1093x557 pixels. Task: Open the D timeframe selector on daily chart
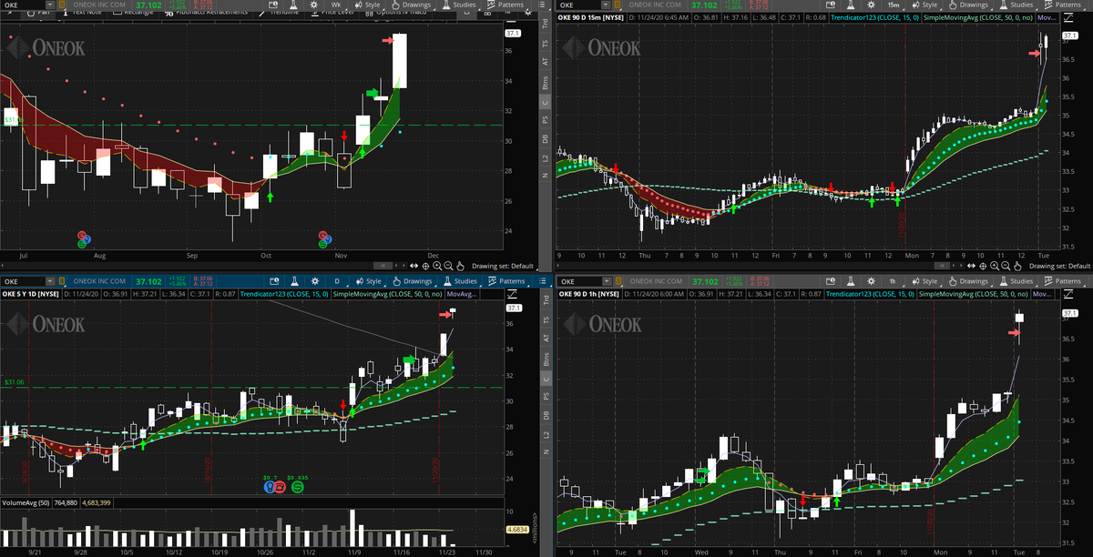(337, 281)
